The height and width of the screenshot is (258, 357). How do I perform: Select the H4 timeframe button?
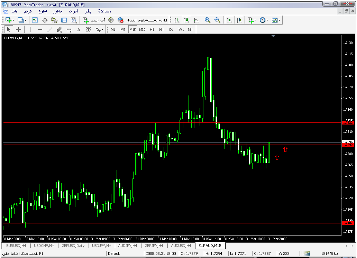click(x=161, y=30)
